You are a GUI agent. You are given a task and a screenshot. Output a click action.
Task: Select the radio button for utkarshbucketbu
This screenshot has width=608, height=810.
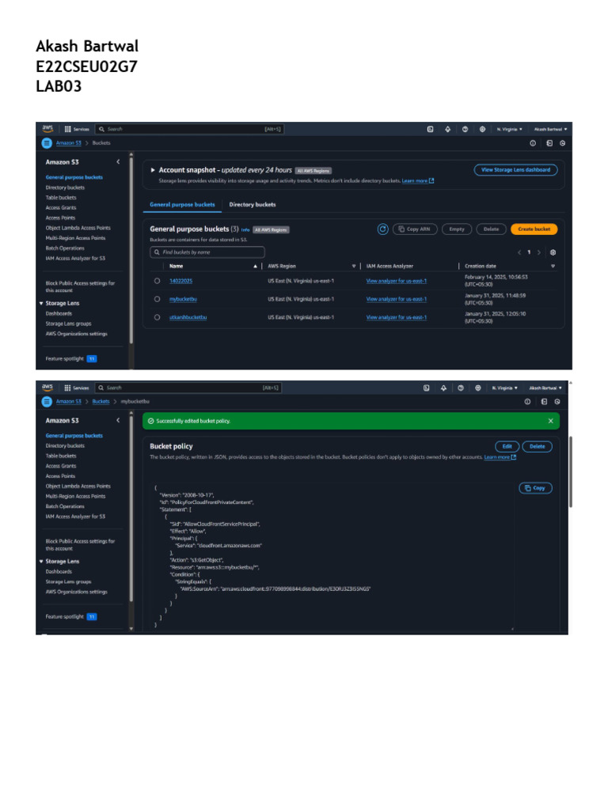pyautogui.click(x=158, y=317)
